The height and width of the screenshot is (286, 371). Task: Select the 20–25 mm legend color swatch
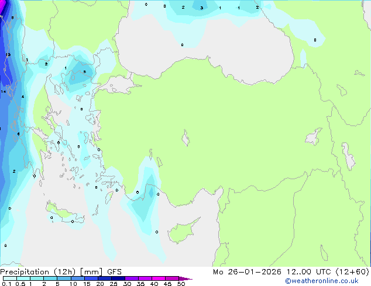[105, 278]
